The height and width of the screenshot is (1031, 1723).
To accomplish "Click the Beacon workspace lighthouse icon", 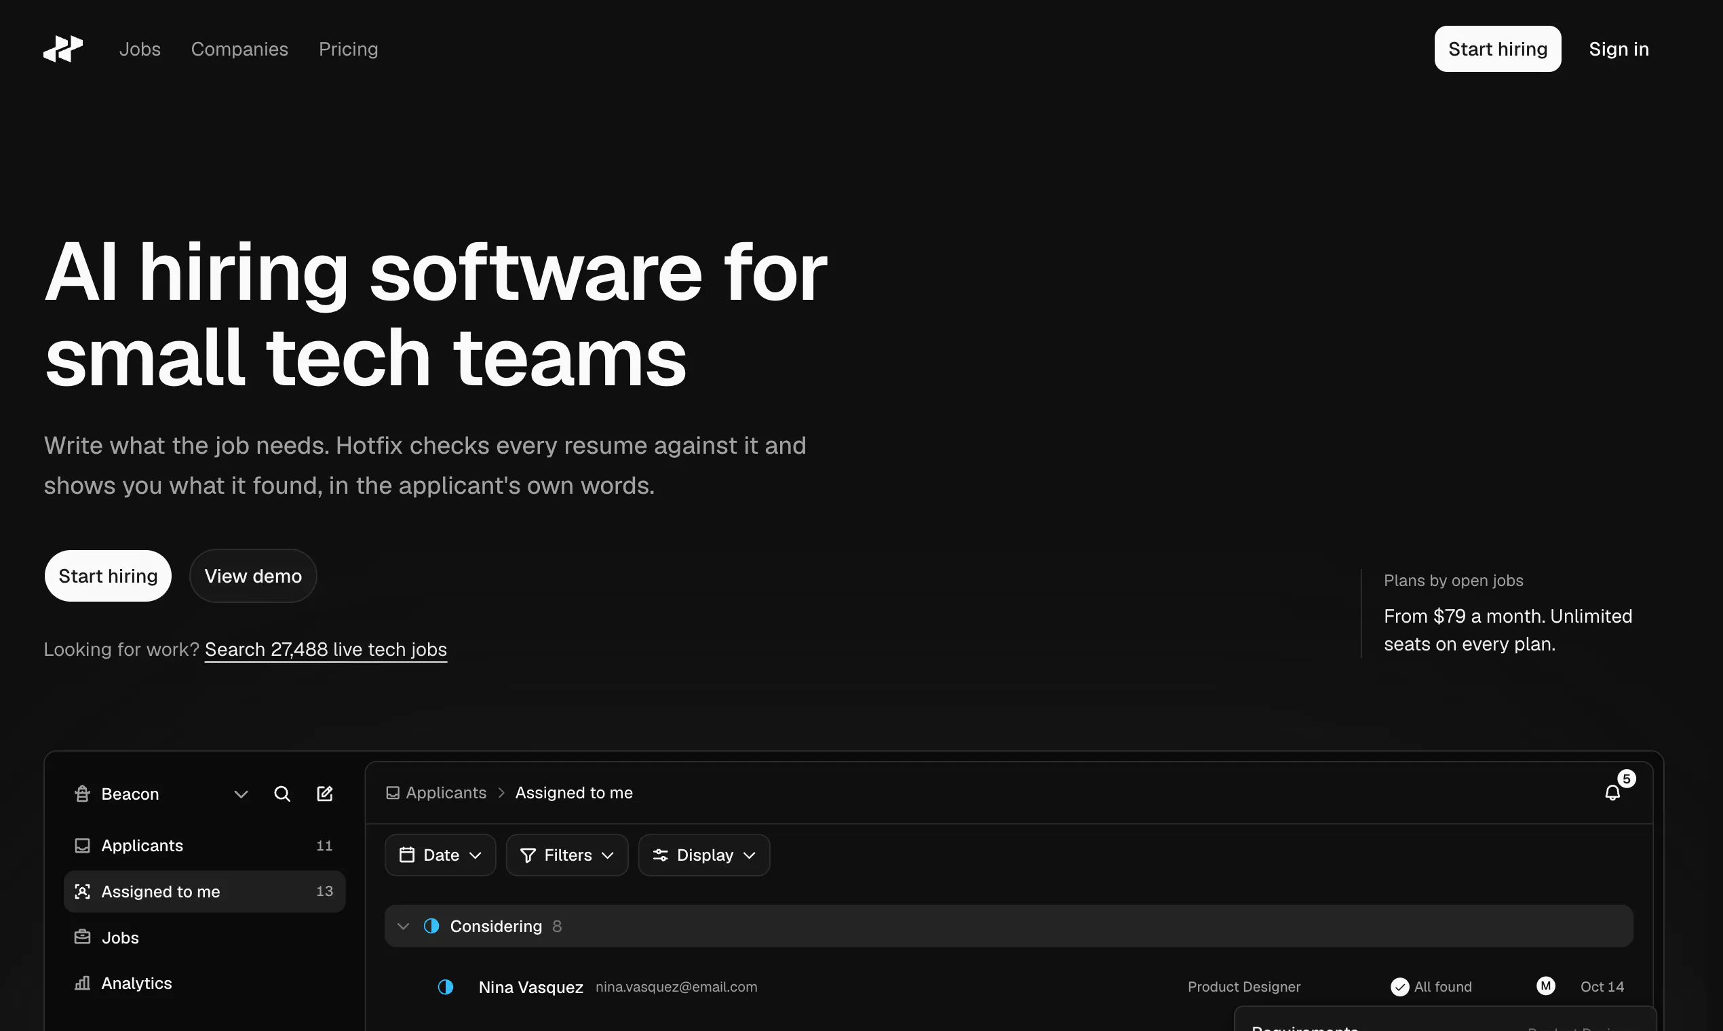I will pyautogui.click(x=82, y=794).
